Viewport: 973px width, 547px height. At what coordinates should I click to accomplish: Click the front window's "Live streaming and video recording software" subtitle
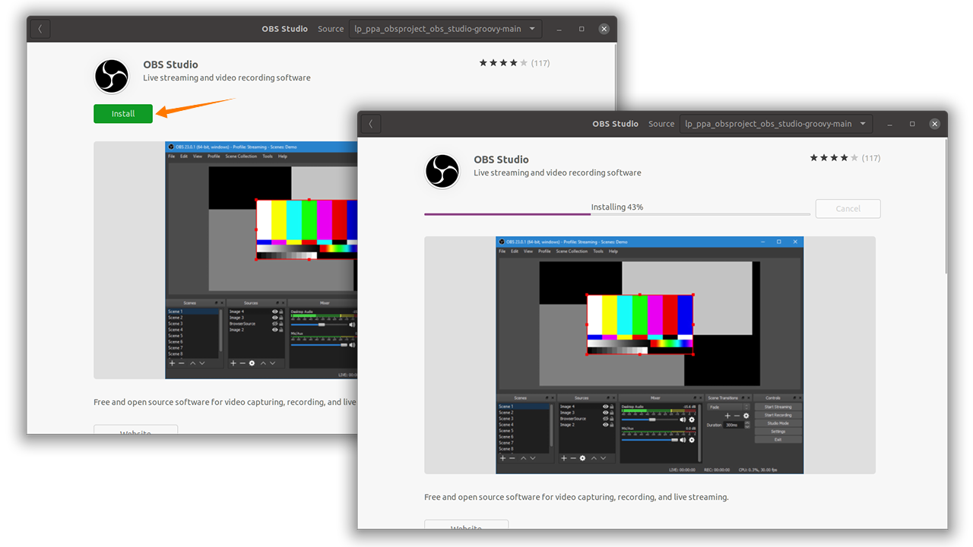[557, 172]
